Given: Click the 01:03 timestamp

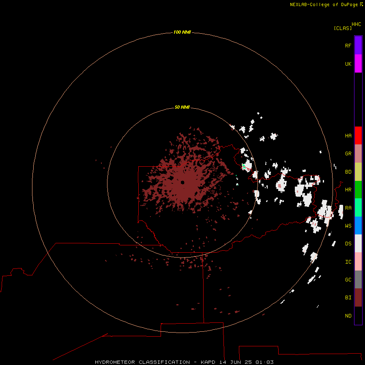Looking at the screenshot, I should 264,362.
